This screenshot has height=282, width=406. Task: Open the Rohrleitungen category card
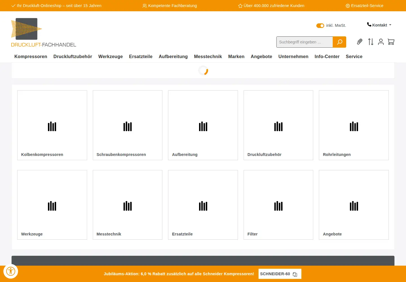point(354,125)
